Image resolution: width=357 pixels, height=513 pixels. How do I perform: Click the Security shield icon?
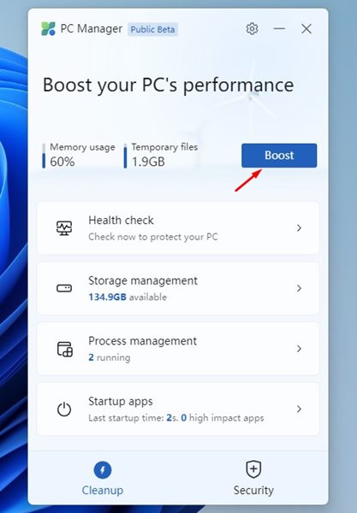pos(253,469)
